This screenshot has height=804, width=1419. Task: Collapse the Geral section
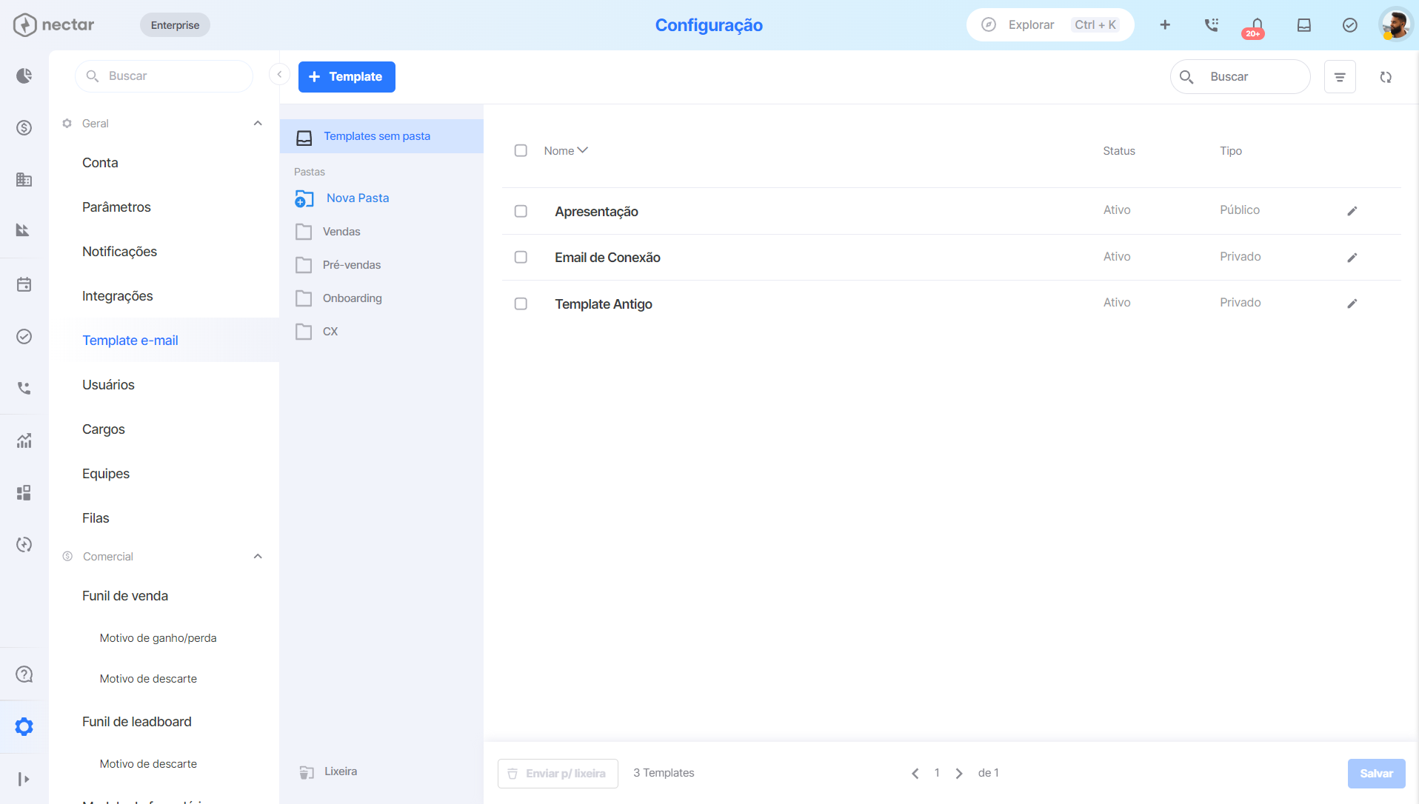(x=258, y=124)
